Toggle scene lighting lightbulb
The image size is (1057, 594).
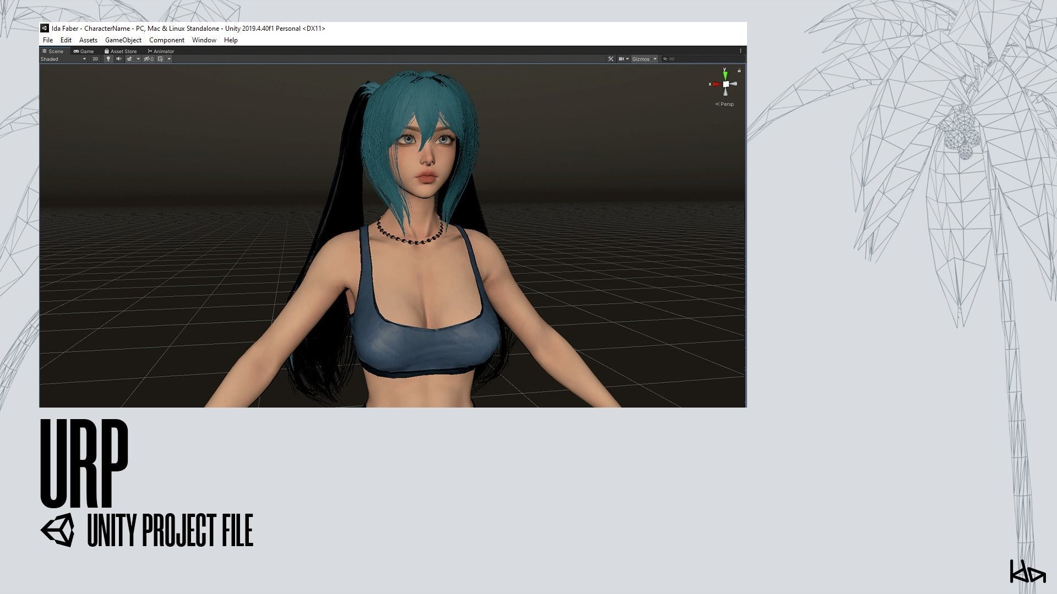click(x=108, y=59)
